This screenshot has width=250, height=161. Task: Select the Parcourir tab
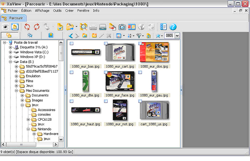tap(14, 18)
